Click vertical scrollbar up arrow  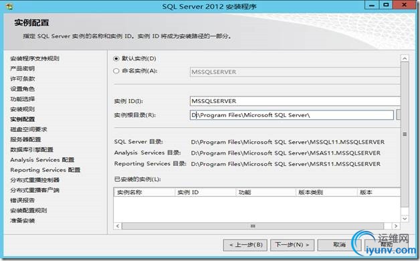click(x=405, y=58)
